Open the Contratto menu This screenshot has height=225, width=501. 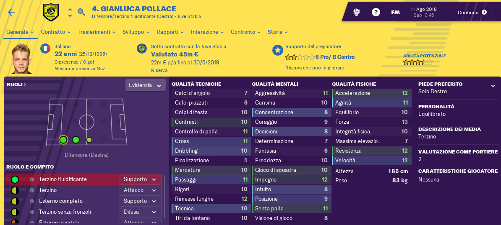coord(55,32)
